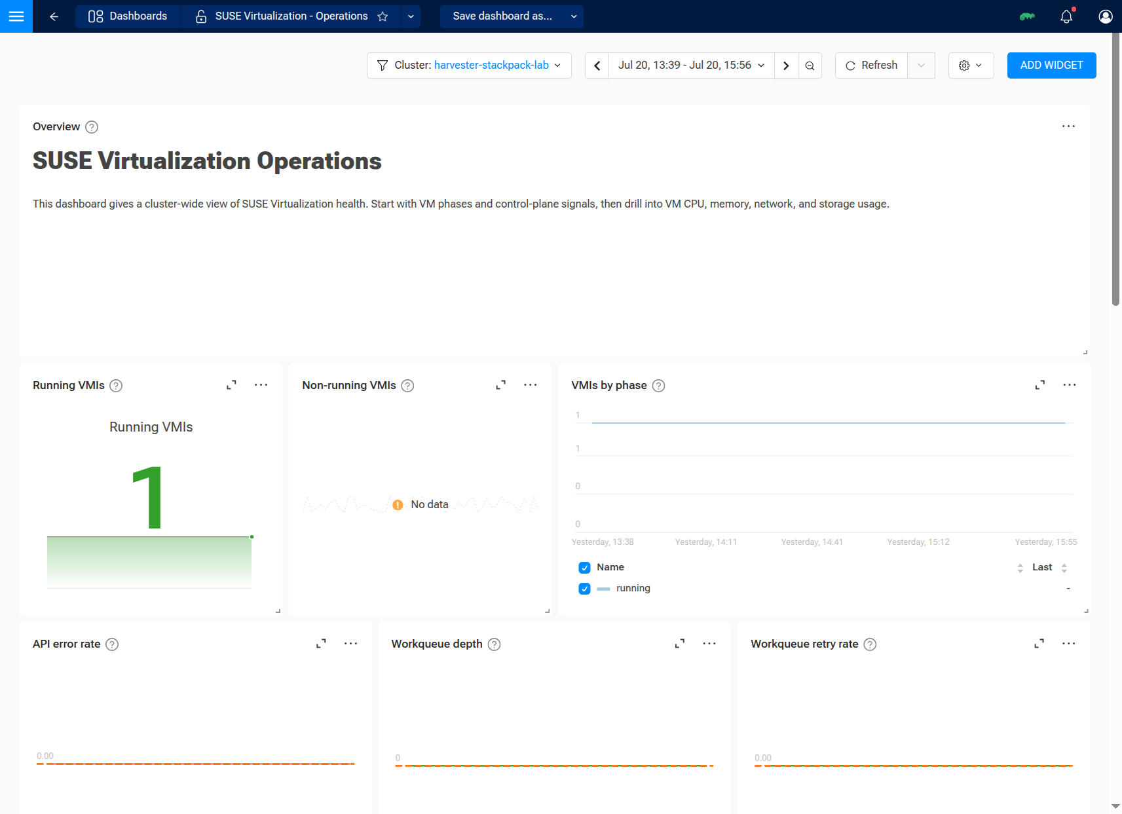Viewport: 1122px width, 814px height.
Task: Show help for Running VMIs widget
Action: coord(116,386)
